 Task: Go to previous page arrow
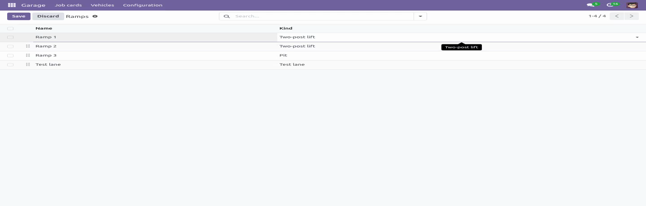coord(617,16)
